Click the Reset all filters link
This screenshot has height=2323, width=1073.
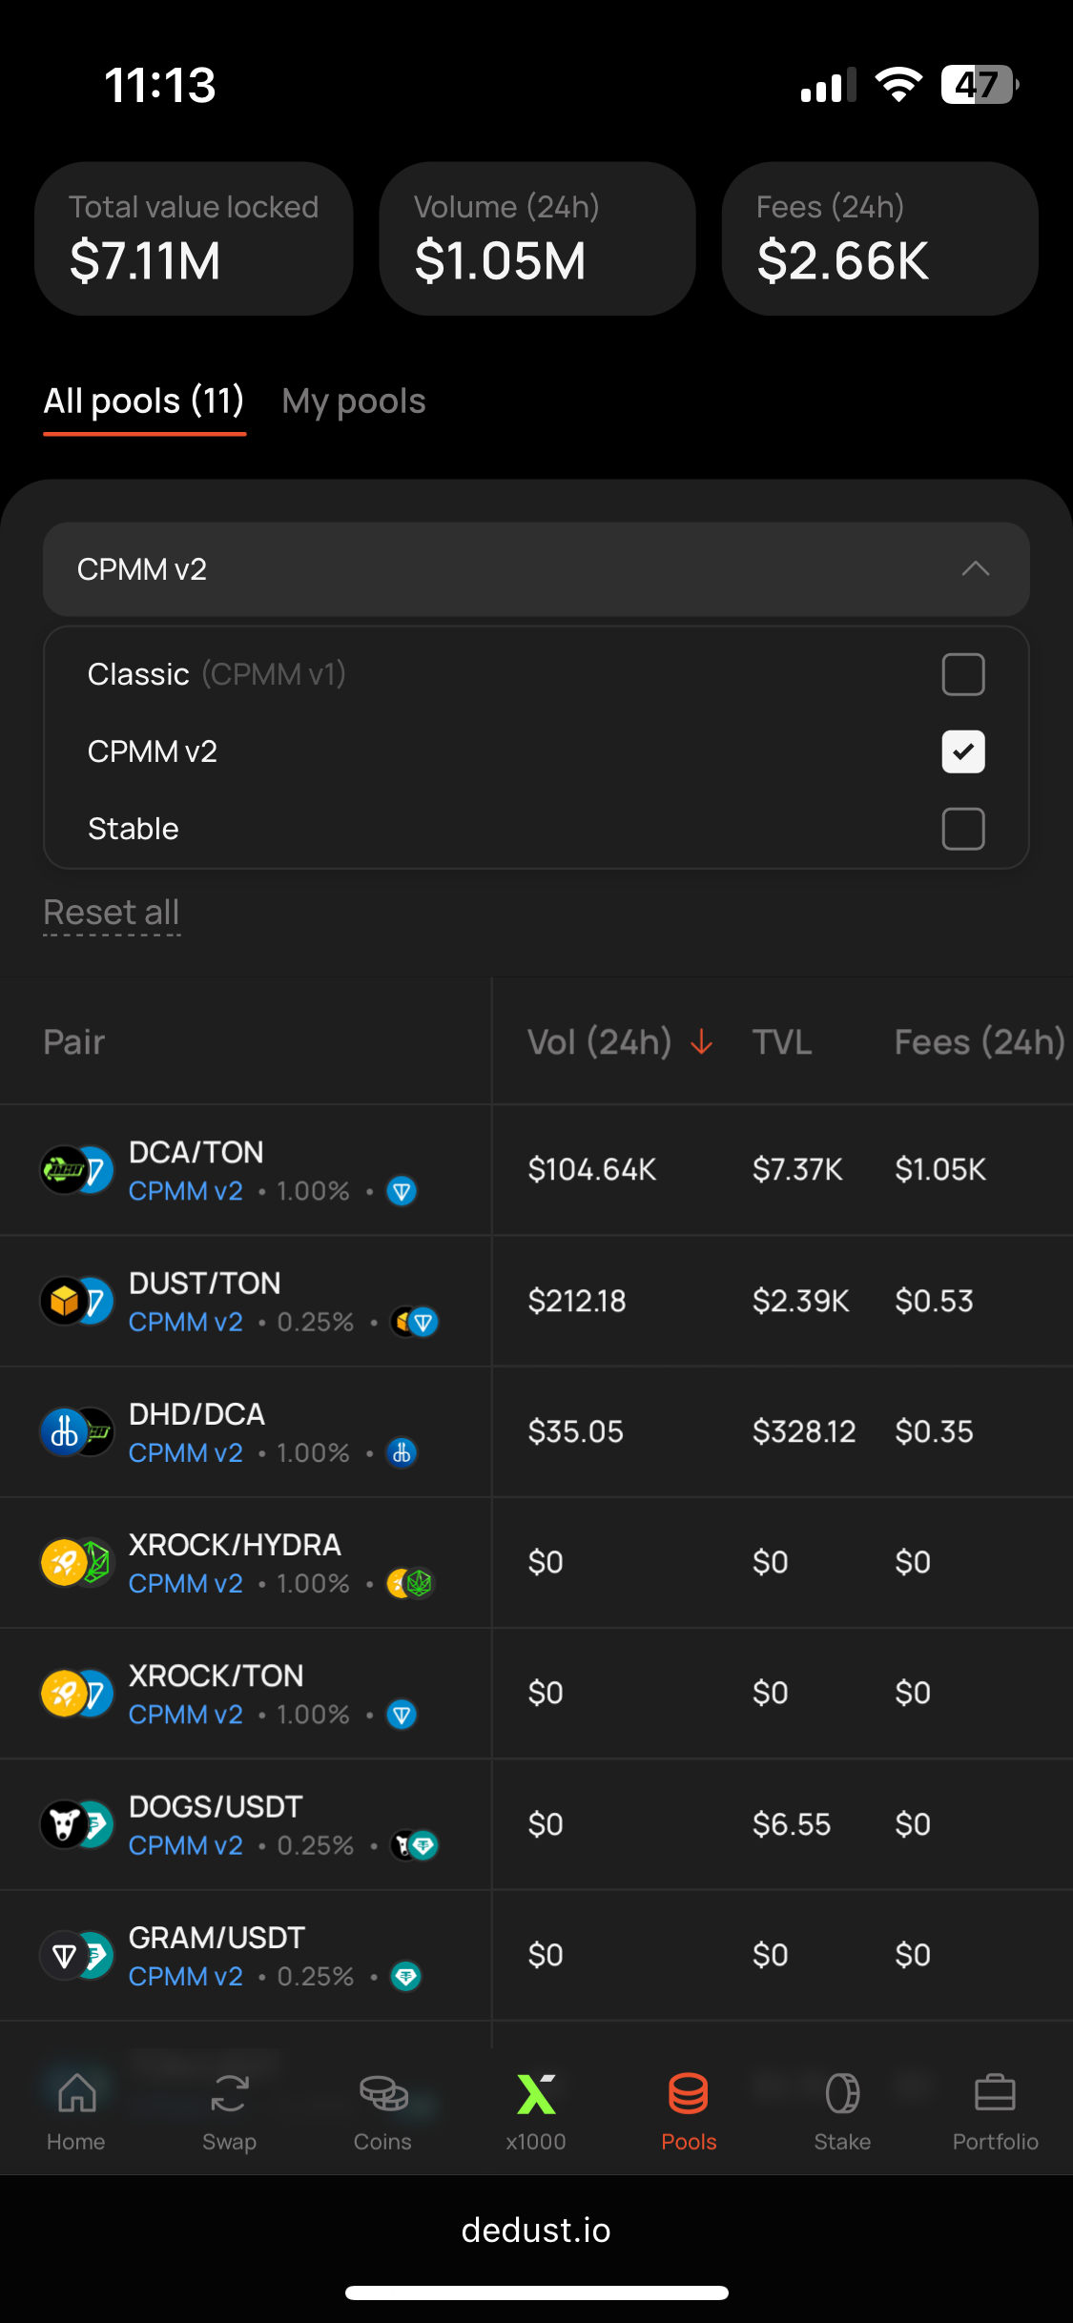[x=112, y=913]
